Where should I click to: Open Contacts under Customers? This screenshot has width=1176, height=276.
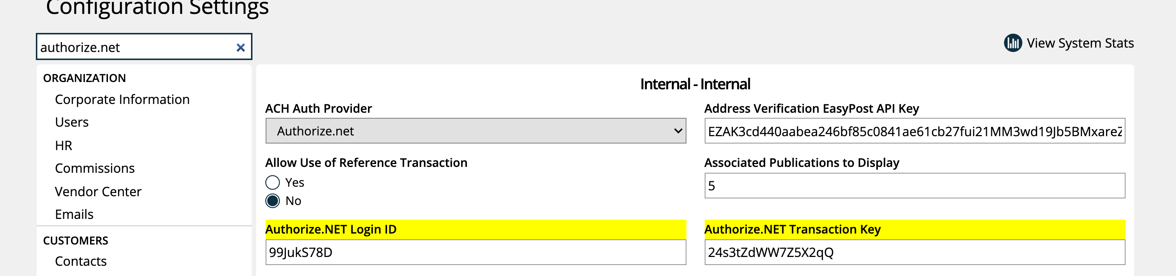coord(81,261)
